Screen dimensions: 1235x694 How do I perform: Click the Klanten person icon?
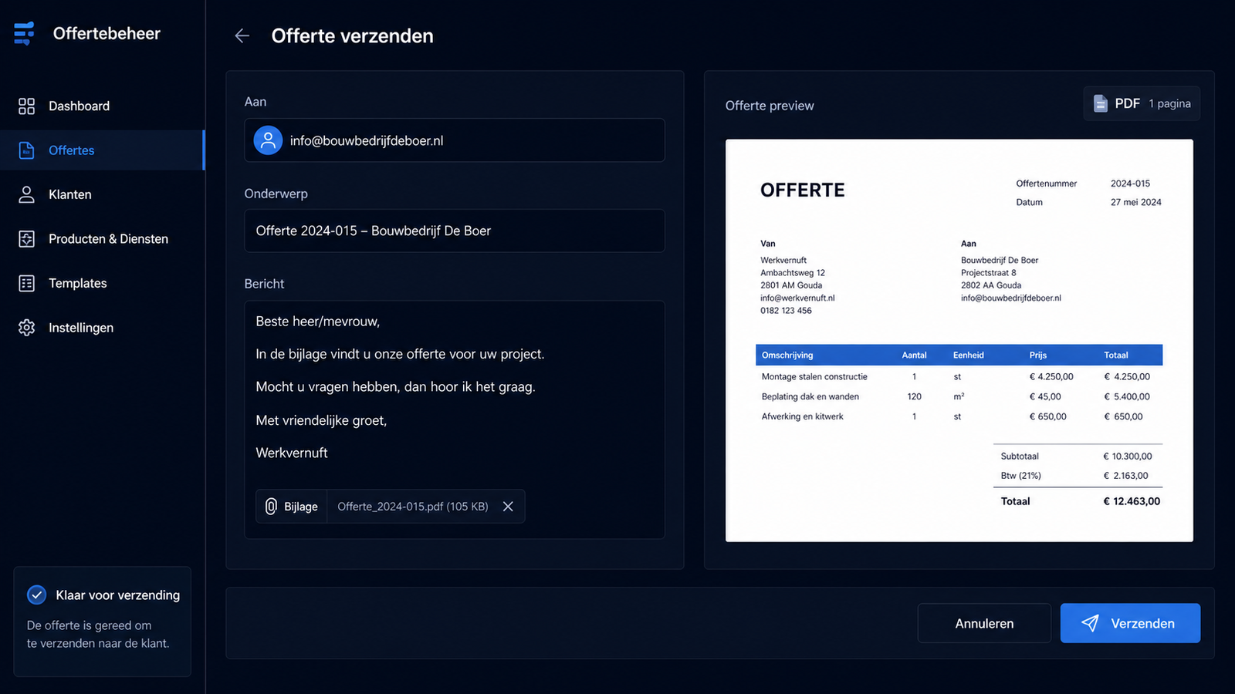point(26,194)
